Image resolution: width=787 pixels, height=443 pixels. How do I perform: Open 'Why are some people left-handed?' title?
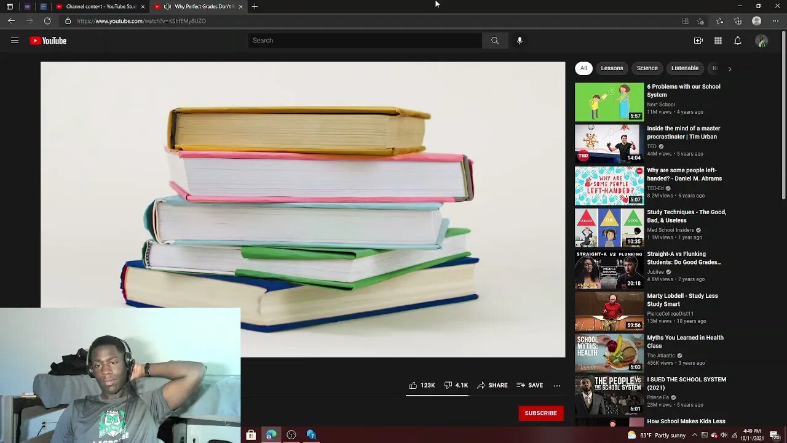[x=684, y=175]
